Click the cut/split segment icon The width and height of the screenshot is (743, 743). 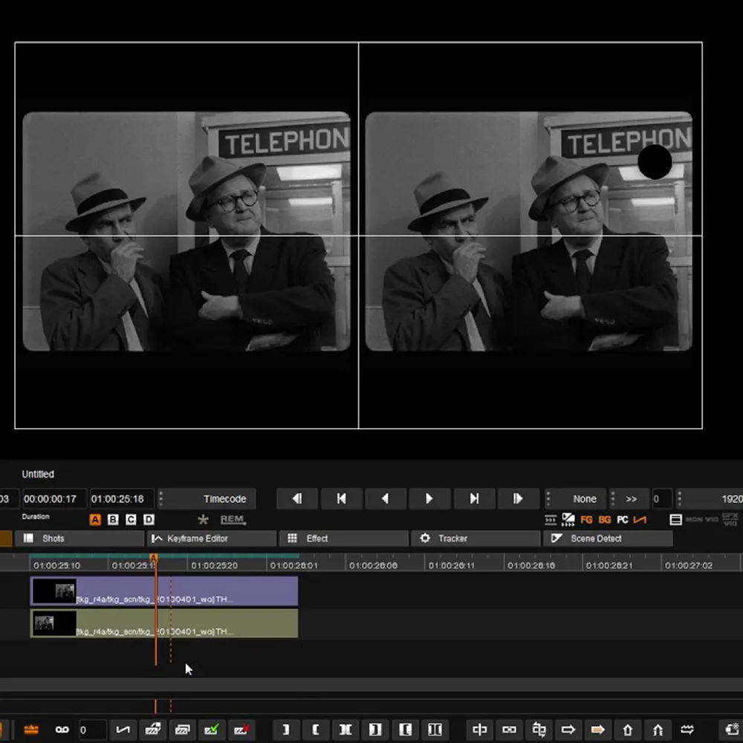(x=479, y=730)
